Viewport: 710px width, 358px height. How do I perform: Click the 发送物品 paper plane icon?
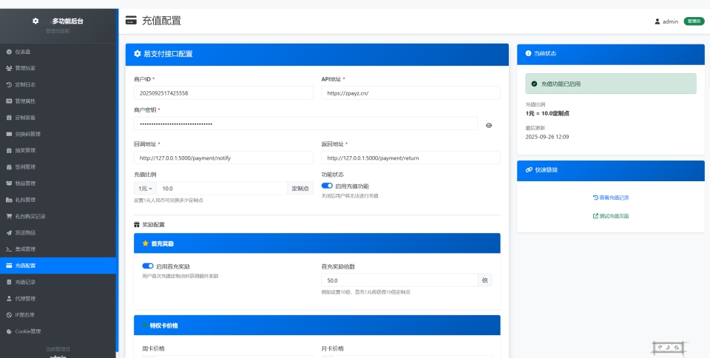click(9, 232)
